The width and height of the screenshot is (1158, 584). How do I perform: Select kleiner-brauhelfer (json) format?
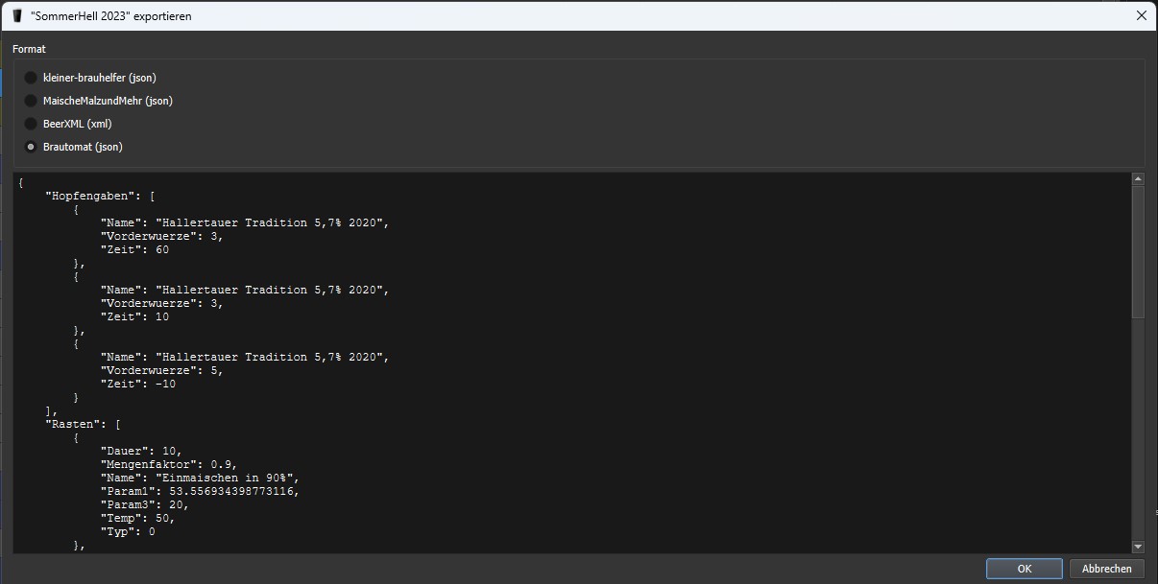click(x=32, y=78)
